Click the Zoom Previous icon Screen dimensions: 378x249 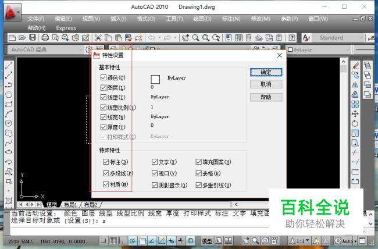(216, 38)
